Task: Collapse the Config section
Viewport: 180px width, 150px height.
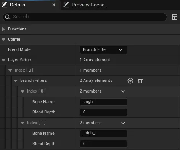Action: [x=3, y=40]
